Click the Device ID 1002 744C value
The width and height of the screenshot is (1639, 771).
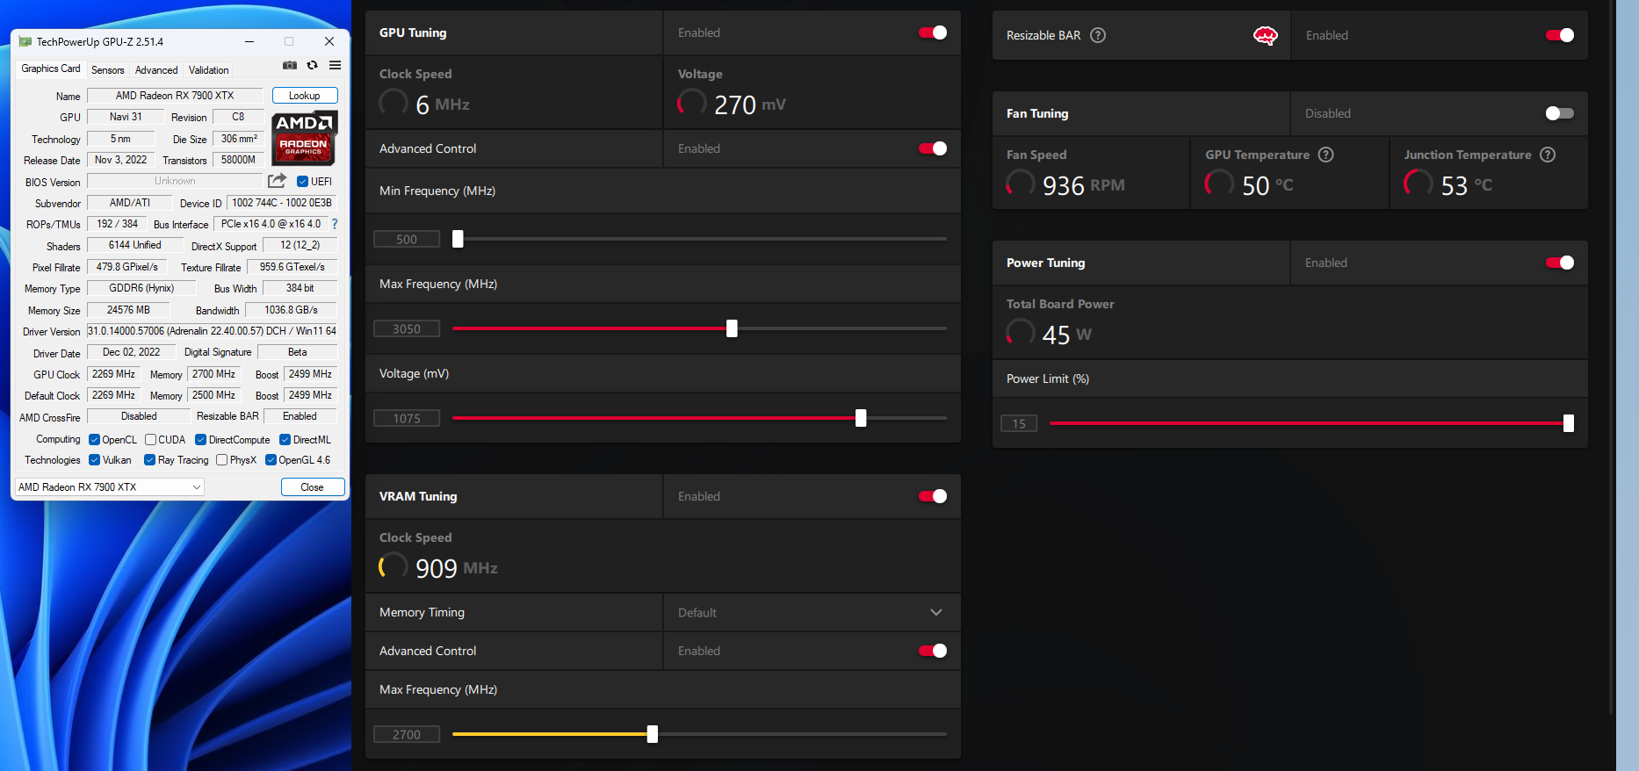282,203
